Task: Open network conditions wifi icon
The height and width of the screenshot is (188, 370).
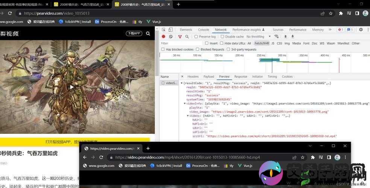Action: pyautogui.click(x=276, y=36)
